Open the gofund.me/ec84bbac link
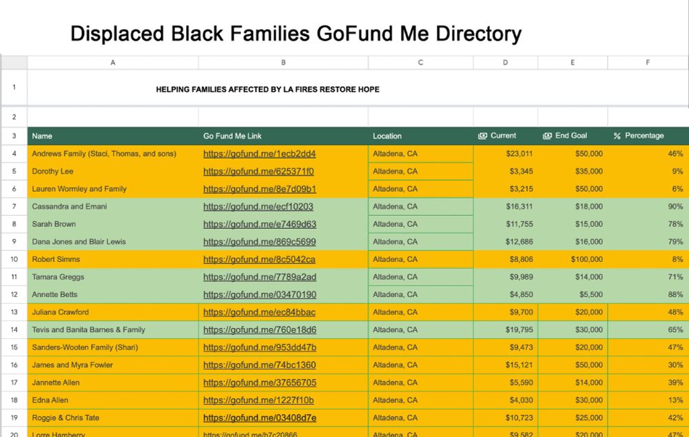This screenshot has width=689, height=437. [259, 312]
